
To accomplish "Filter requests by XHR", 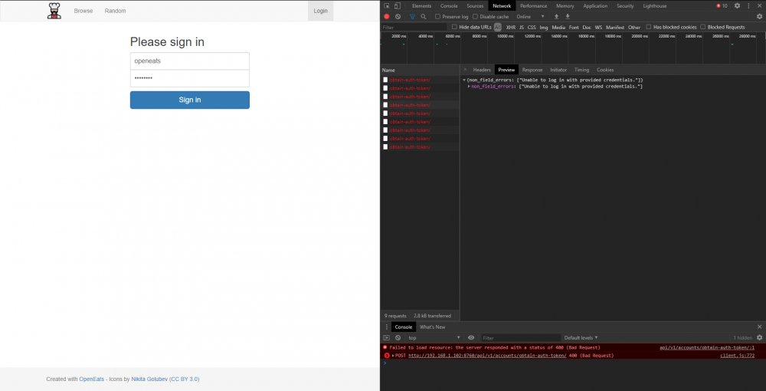I will [x=510, y=28].
